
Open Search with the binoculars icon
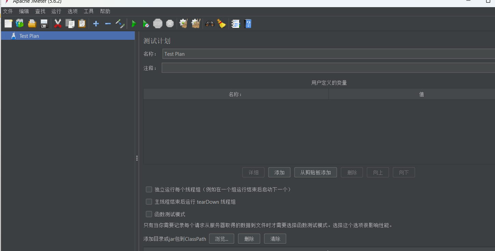[209, 23]
